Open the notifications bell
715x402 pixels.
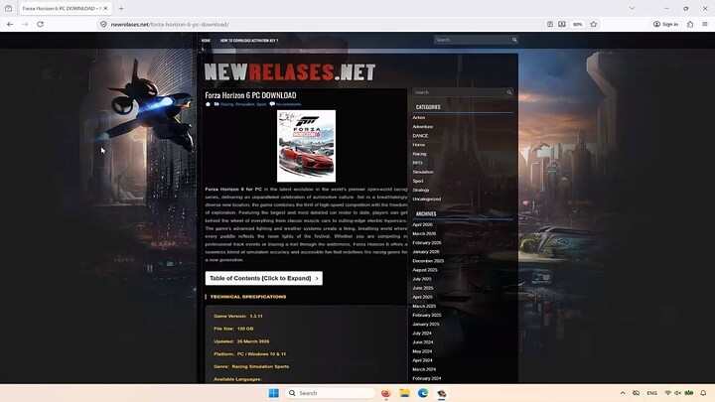(x=703, y=393)
